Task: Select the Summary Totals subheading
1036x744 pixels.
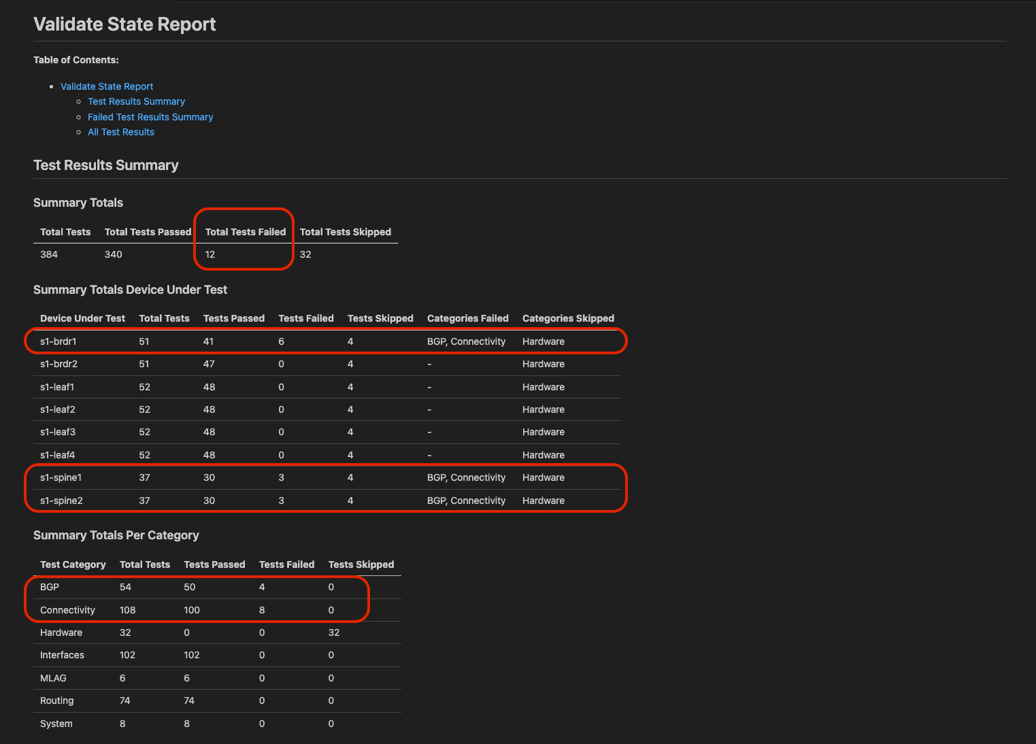Action: [78, 203]
